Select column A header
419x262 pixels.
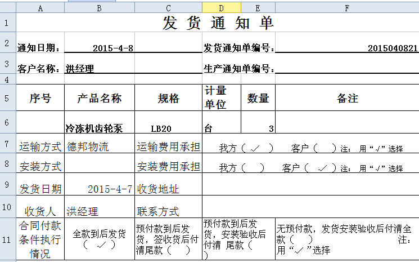point(40,8)
